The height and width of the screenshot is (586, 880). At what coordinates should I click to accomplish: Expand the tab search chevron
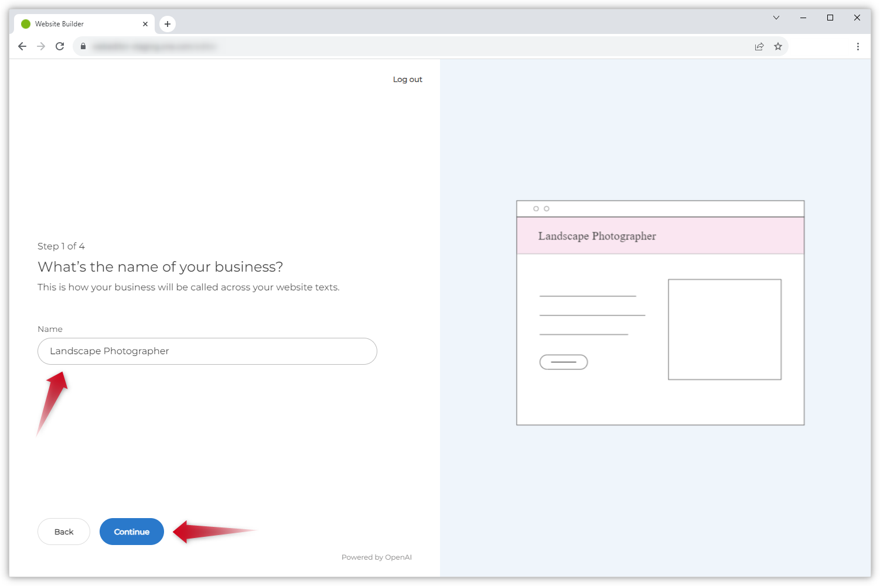point(776,18)
